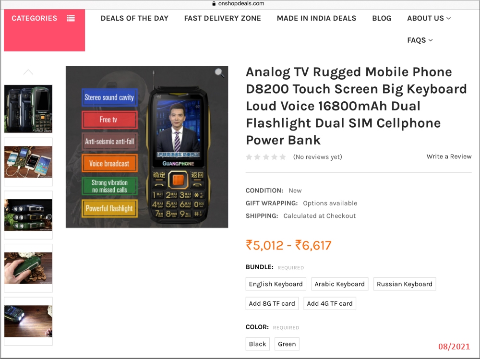480x359 pixels.
Task: Click the lock icon beside onshopdeals.com
Action: coord(214,4)
